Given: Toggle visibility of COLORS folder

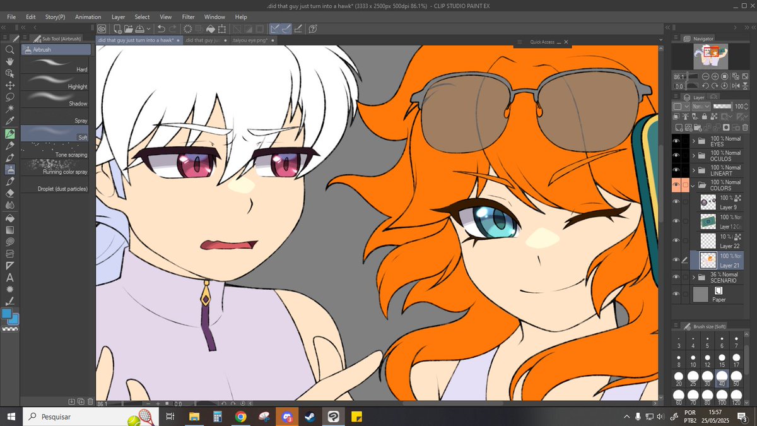Looking at the screenshot, I should point(676,185).
